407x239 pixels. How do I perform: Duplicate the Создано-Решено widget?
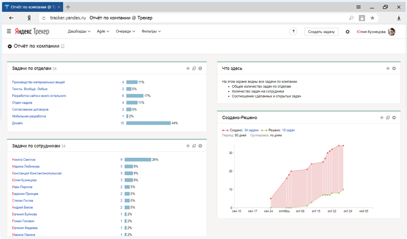coord(388,118)
